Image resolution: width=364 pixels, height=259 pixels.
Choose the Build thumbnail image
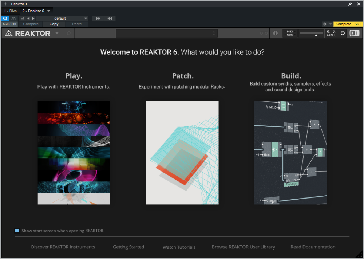pyautogui.click(x=290, y=153)
